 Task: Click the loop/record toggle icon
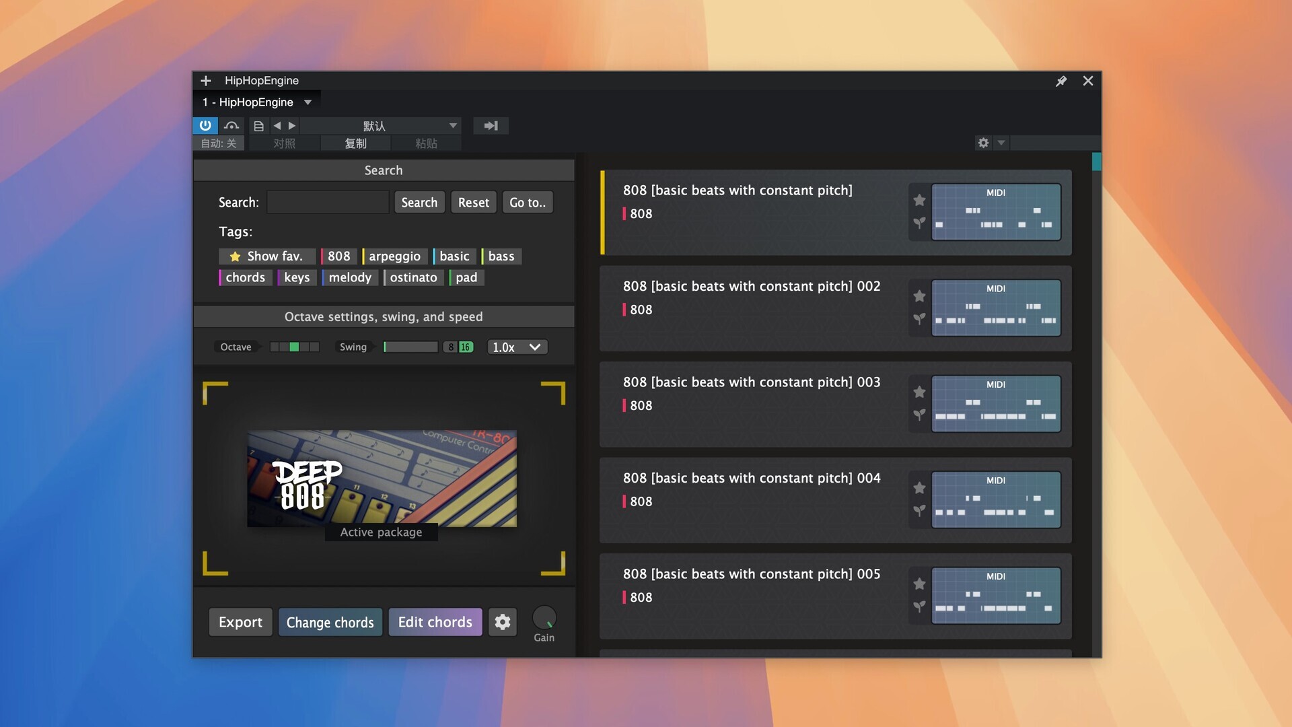[x=231, y=125]
